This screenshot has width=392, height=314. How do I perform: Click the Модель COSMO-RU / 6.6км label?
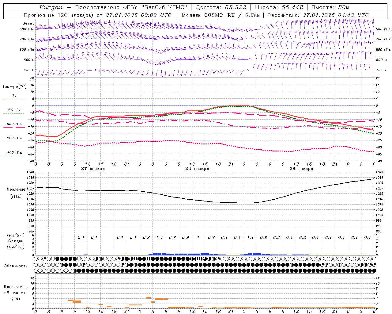click(221, 15)
